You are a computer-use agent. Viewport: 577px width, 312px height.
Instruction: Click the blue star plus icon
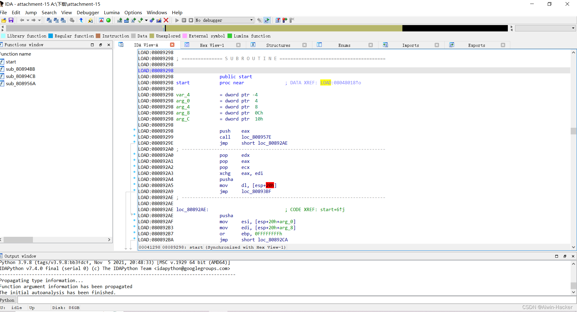click(152, 20)
